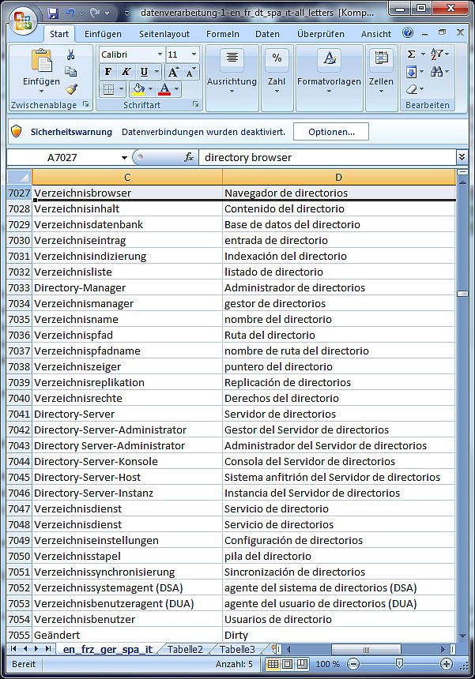Viewport: 475px width, 679px height.
Task: Decrease font size with small A
Action: pos(190,72)
